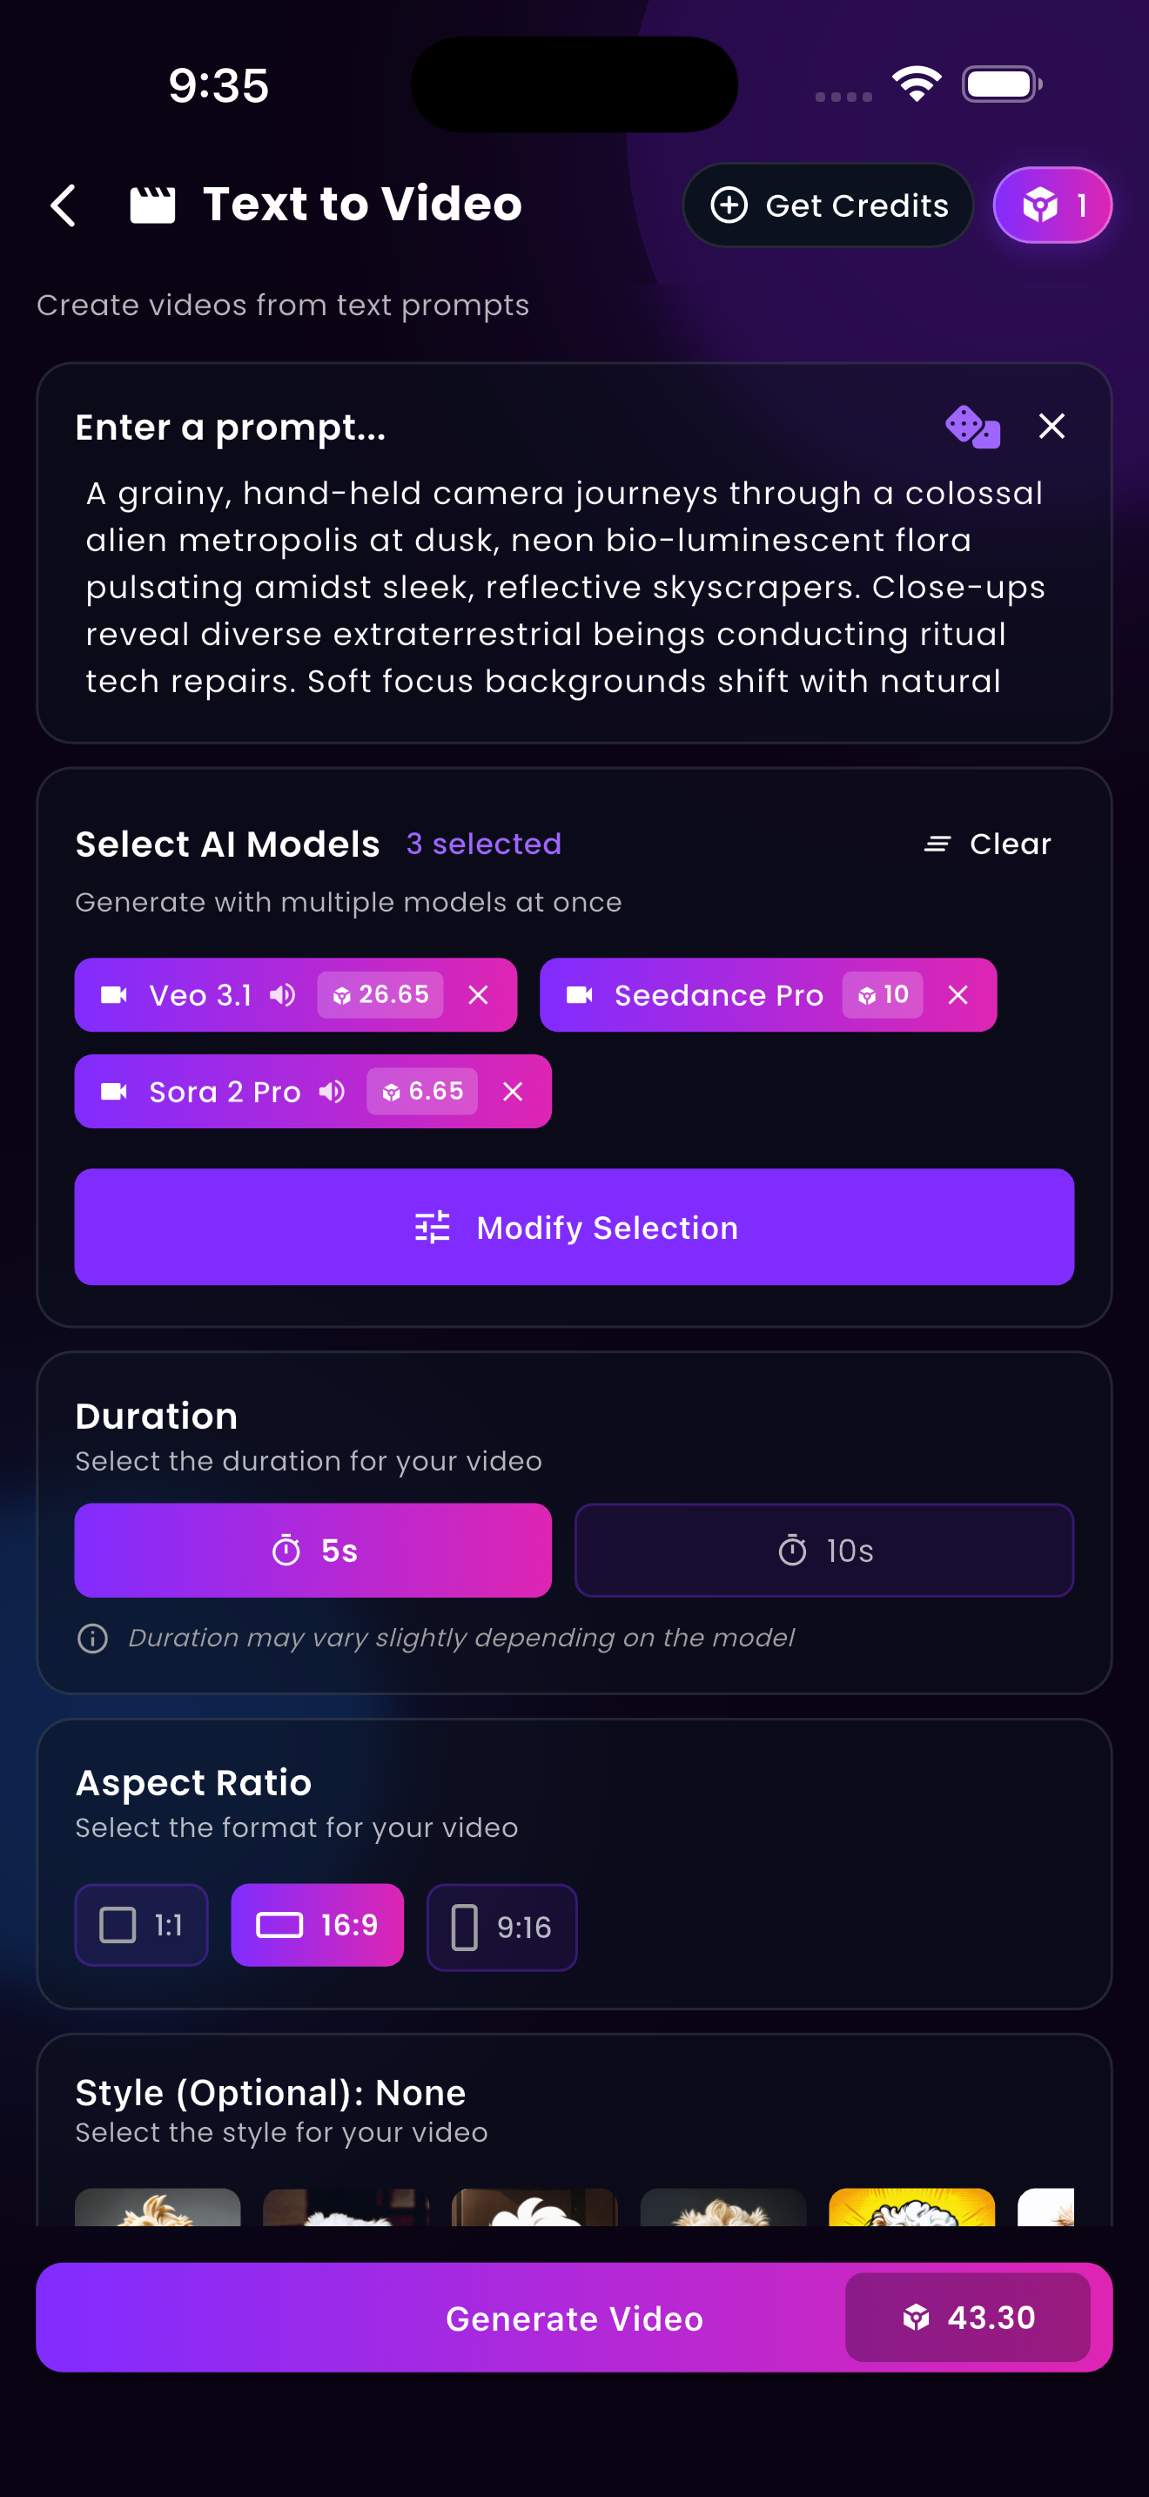Mute audio via speaker icon on Veo 3.1
The image size is (1149, 2497).
[282, 994]
